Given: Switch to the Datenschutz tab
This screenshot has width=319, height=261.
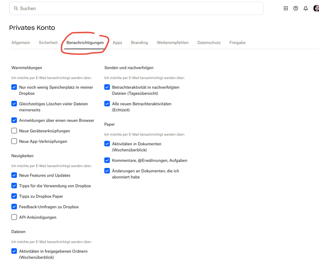Looking at the screenshot, I should [209, 43].
